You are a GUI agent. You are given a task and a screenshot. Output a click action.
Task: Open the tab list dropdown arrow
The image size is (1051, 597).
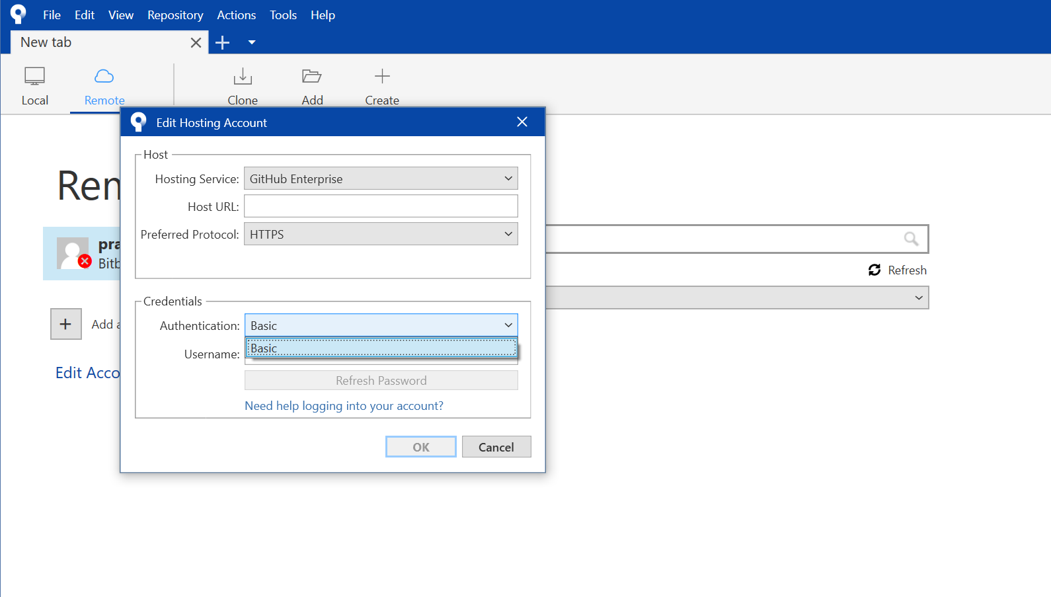252,43
